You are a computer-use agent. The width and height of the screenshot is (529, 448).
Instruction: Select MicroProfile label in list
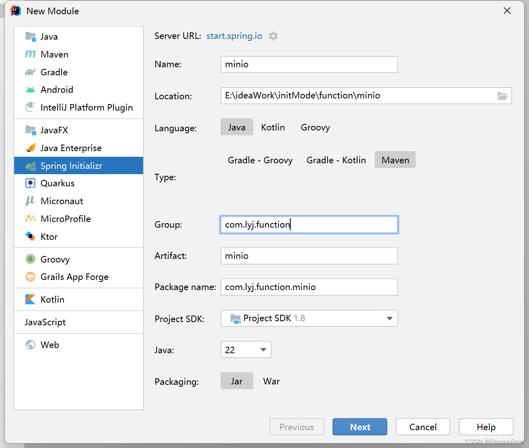click(66, 219)
